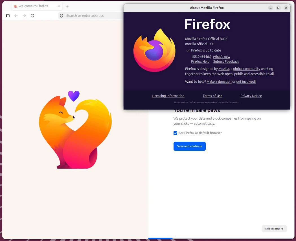Click 'Mozilla Firefox Official Build' text

point(206,39)
